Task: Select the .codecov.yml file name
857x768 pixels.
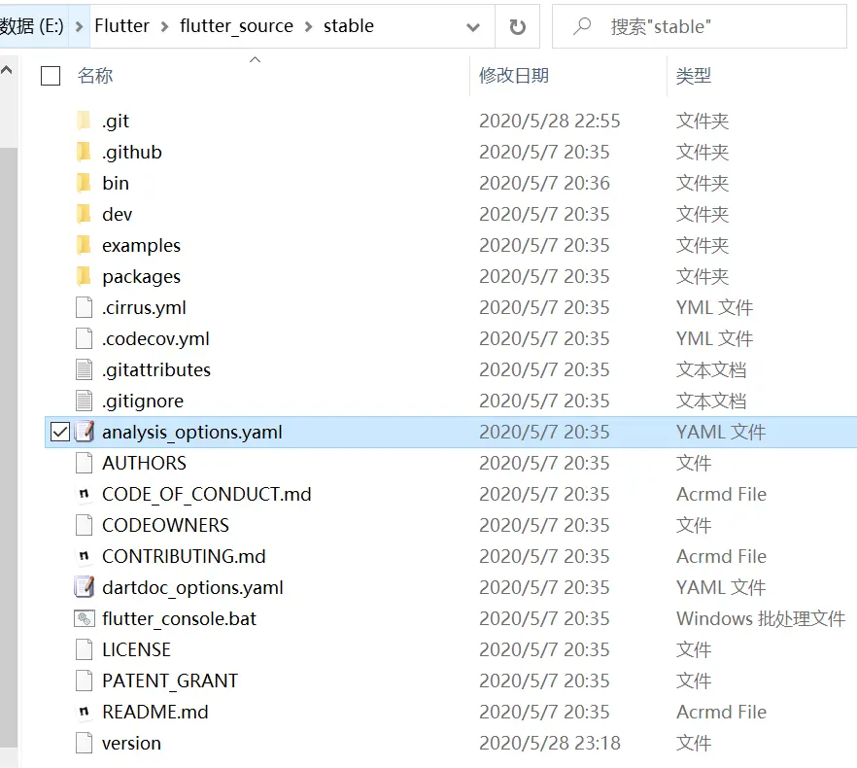Action: (x=155, y=339)
